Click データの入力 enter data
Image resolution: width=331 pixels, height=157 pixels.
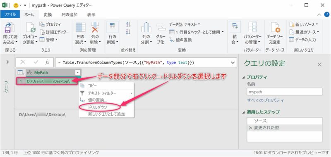[302, 40]
